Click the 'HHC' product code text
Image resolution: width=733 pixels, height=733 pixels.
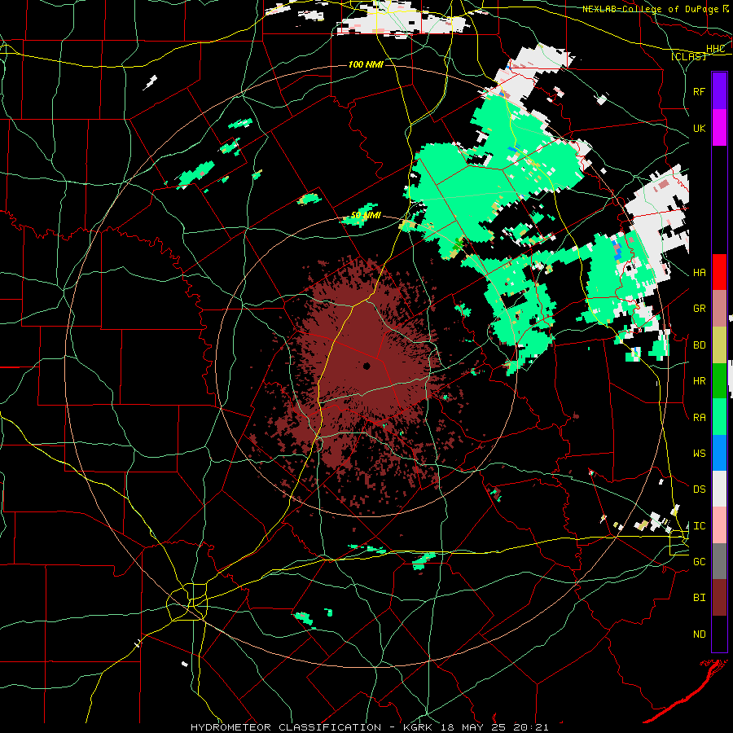coord(715,49)
